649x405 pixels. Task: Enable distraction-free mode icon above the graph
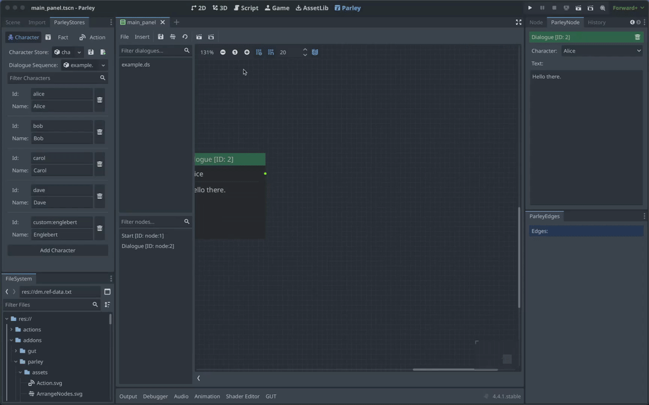[x=518, y=22]
